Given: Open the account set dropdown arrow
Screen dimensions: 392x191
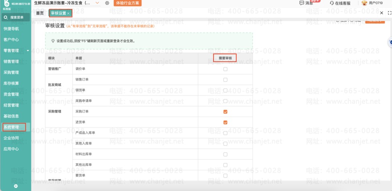Looking at the screenshot, I should 97,3.
